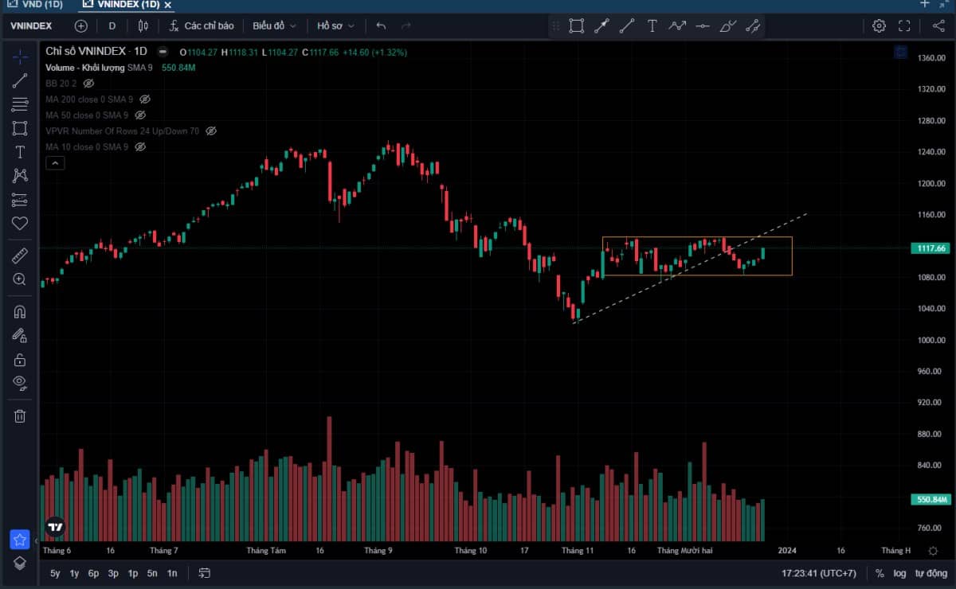956x589 pixels.
Task: Add a new chart tab with plus
Action: click(x=925, y=4)
